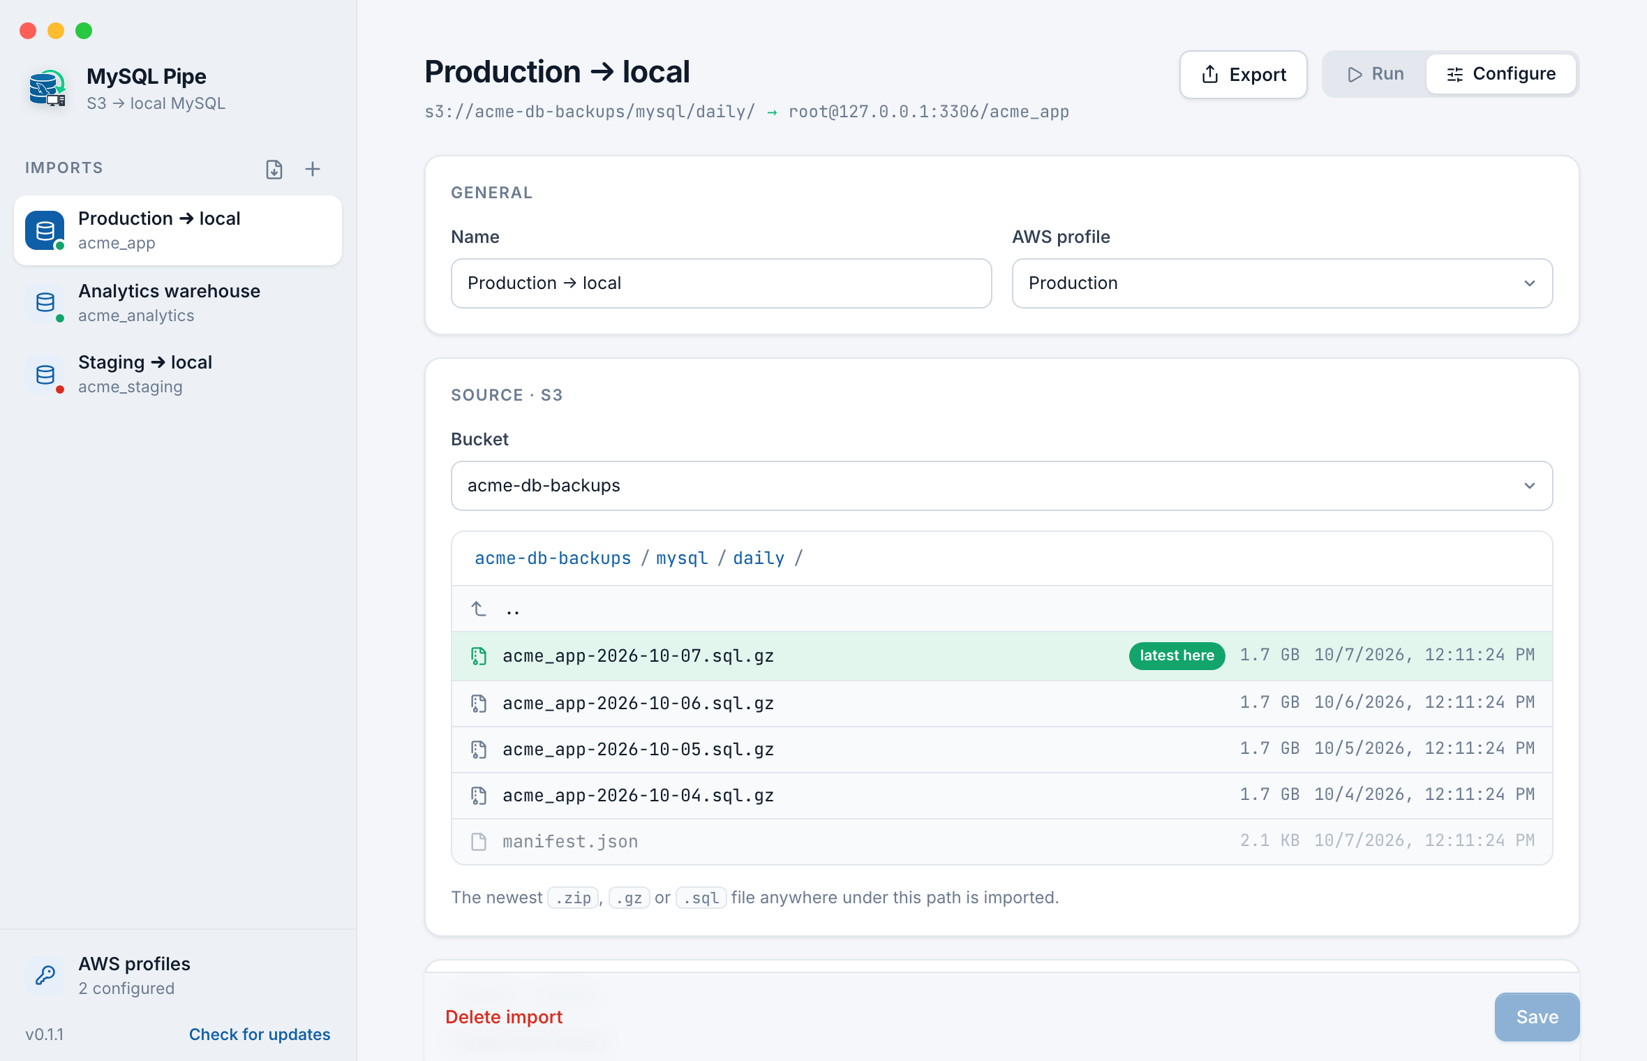The width and height of the screenshot is (1647, 1061).
Task: Go up a folder with the arrow icon
Action: click(x=479, y=609)
